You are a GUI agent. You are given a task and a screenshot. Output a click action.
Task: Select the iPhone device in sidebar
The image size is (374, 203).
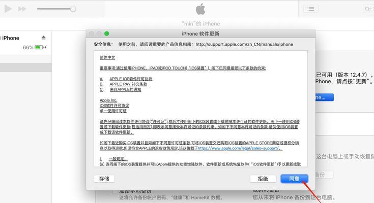point(11,38)
